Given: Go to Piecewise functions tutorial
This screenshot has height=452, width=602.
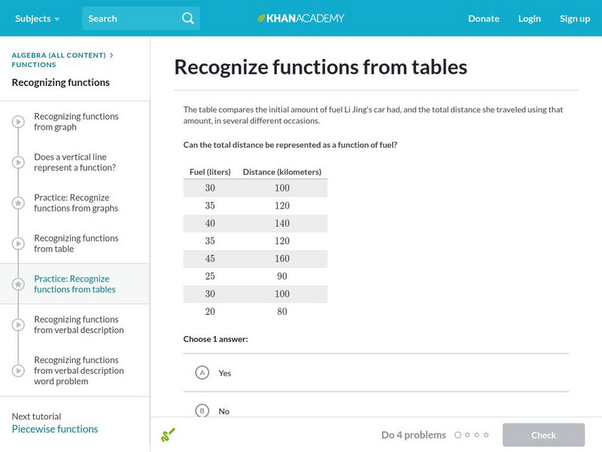Looking at the screenshot, I should pyautogui.click(x=55, y=429).
